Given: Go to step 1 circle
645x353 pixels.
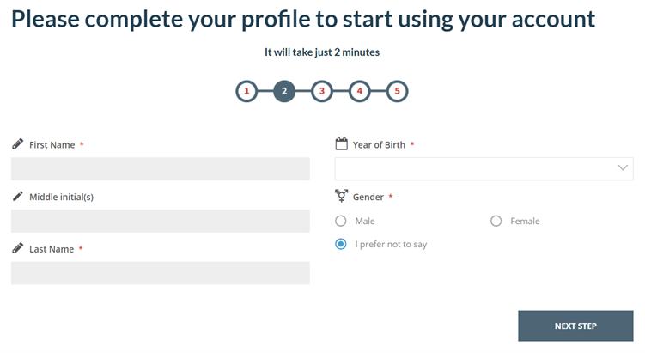Looking at the screenshot, I should [x=246, y=91].
